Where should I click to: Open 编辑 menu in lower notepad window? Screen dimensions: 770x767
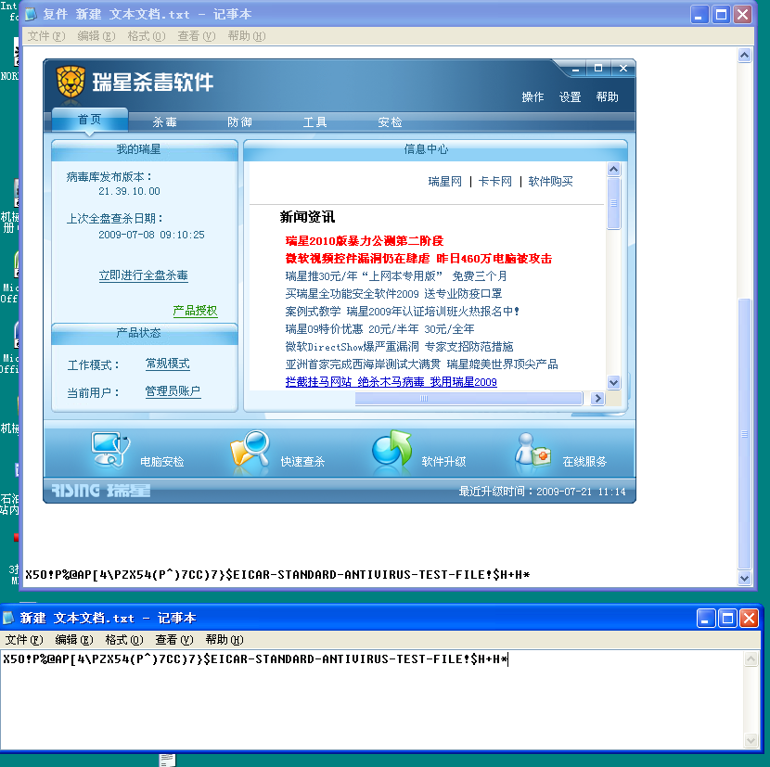pos(74,640)
